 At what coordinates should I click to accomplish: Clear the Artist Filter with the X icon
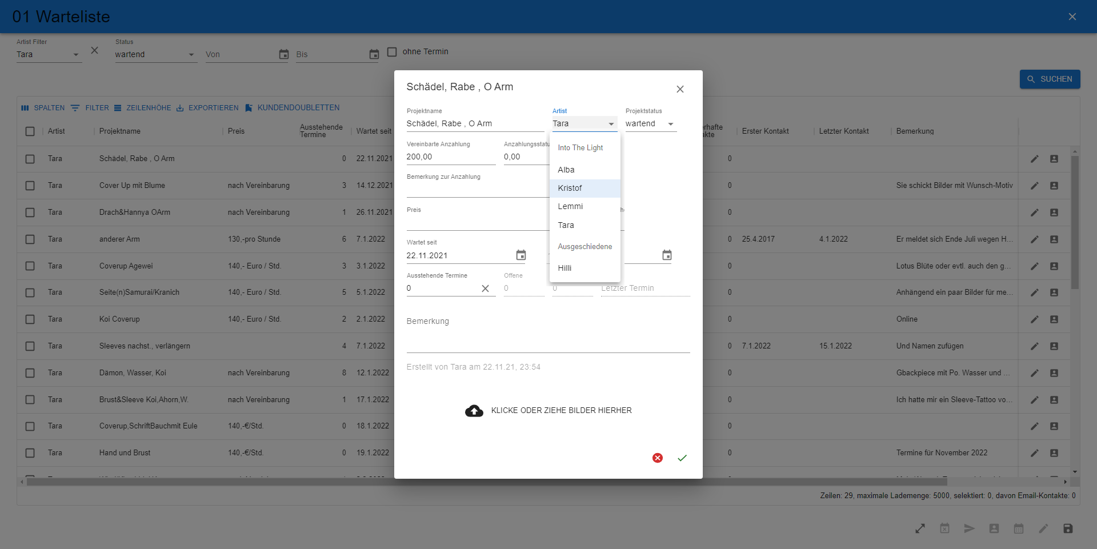pyautogui.click(x=95, y=50)
